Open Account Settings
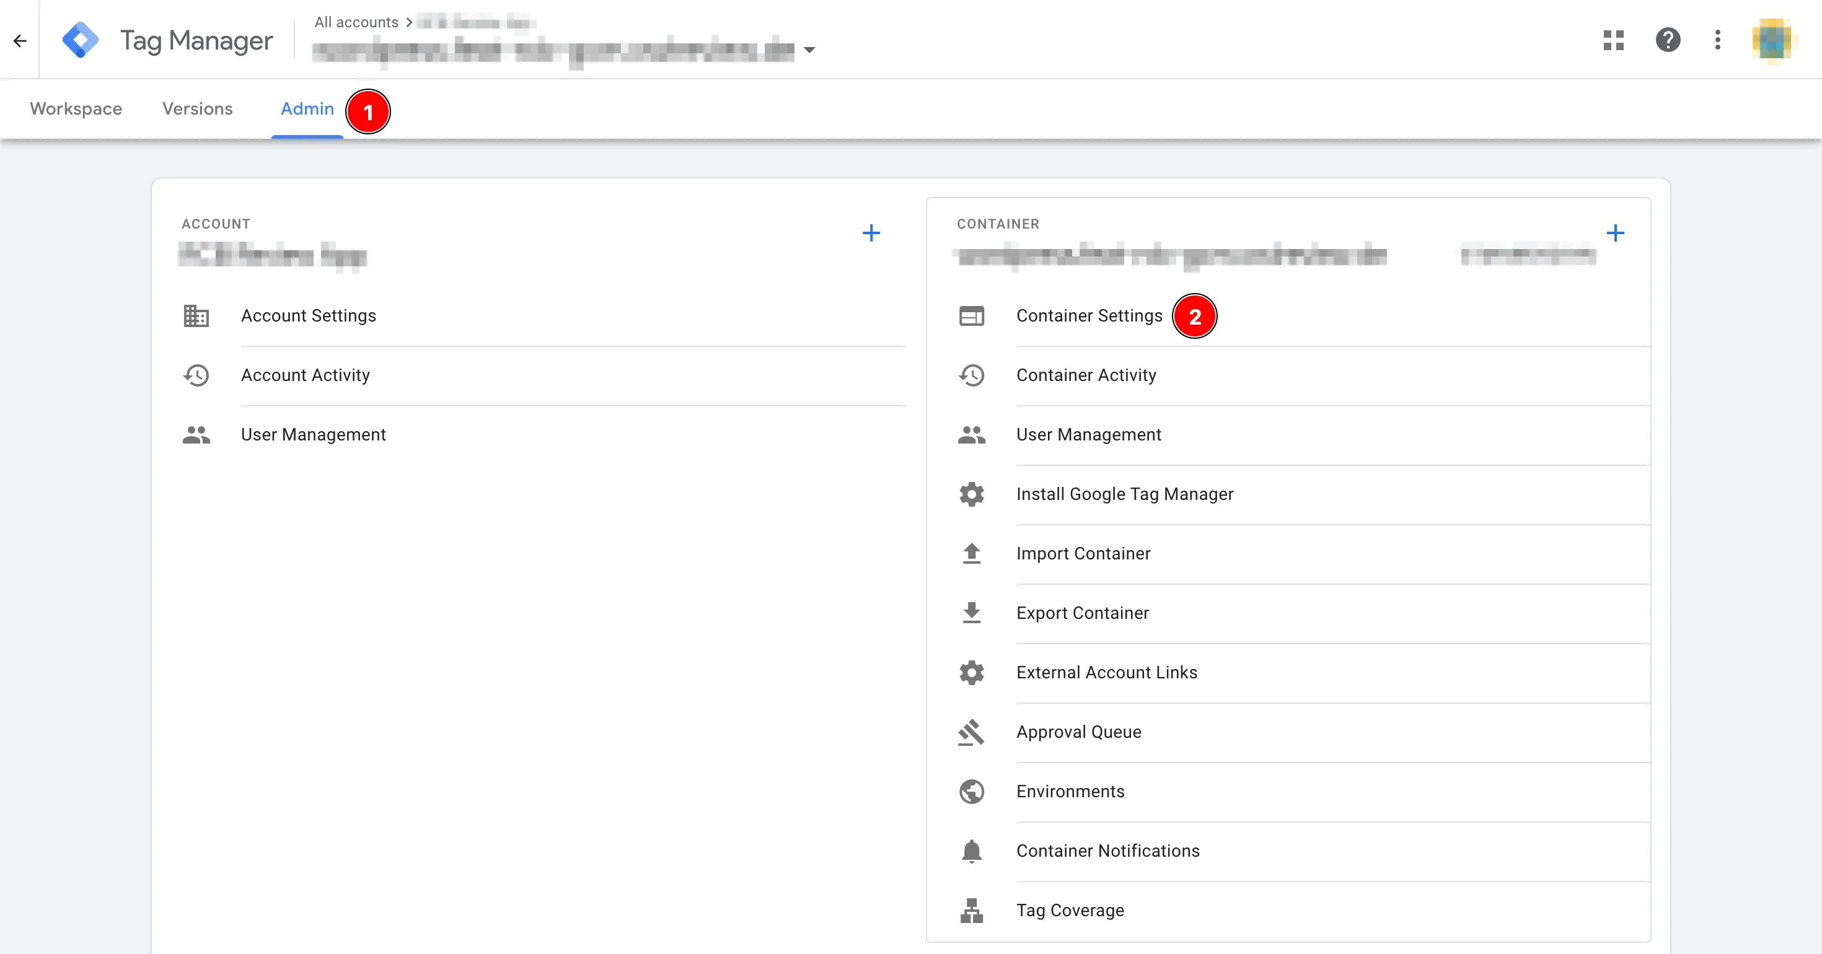 tap(309, 316)
